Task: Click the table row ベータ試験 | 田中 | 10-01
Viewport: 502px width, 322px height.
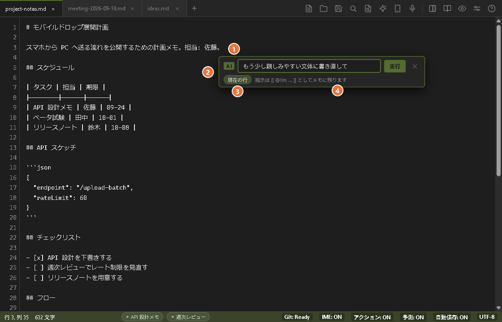Action: tap(74, 117)
